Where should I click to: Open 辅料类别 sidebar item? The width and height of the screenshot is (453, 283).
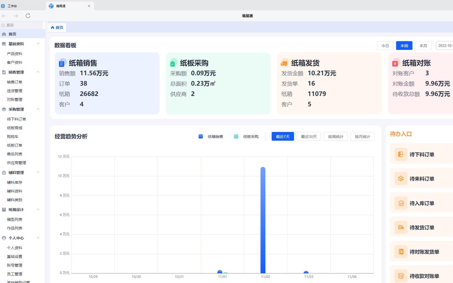click(14, 200)
